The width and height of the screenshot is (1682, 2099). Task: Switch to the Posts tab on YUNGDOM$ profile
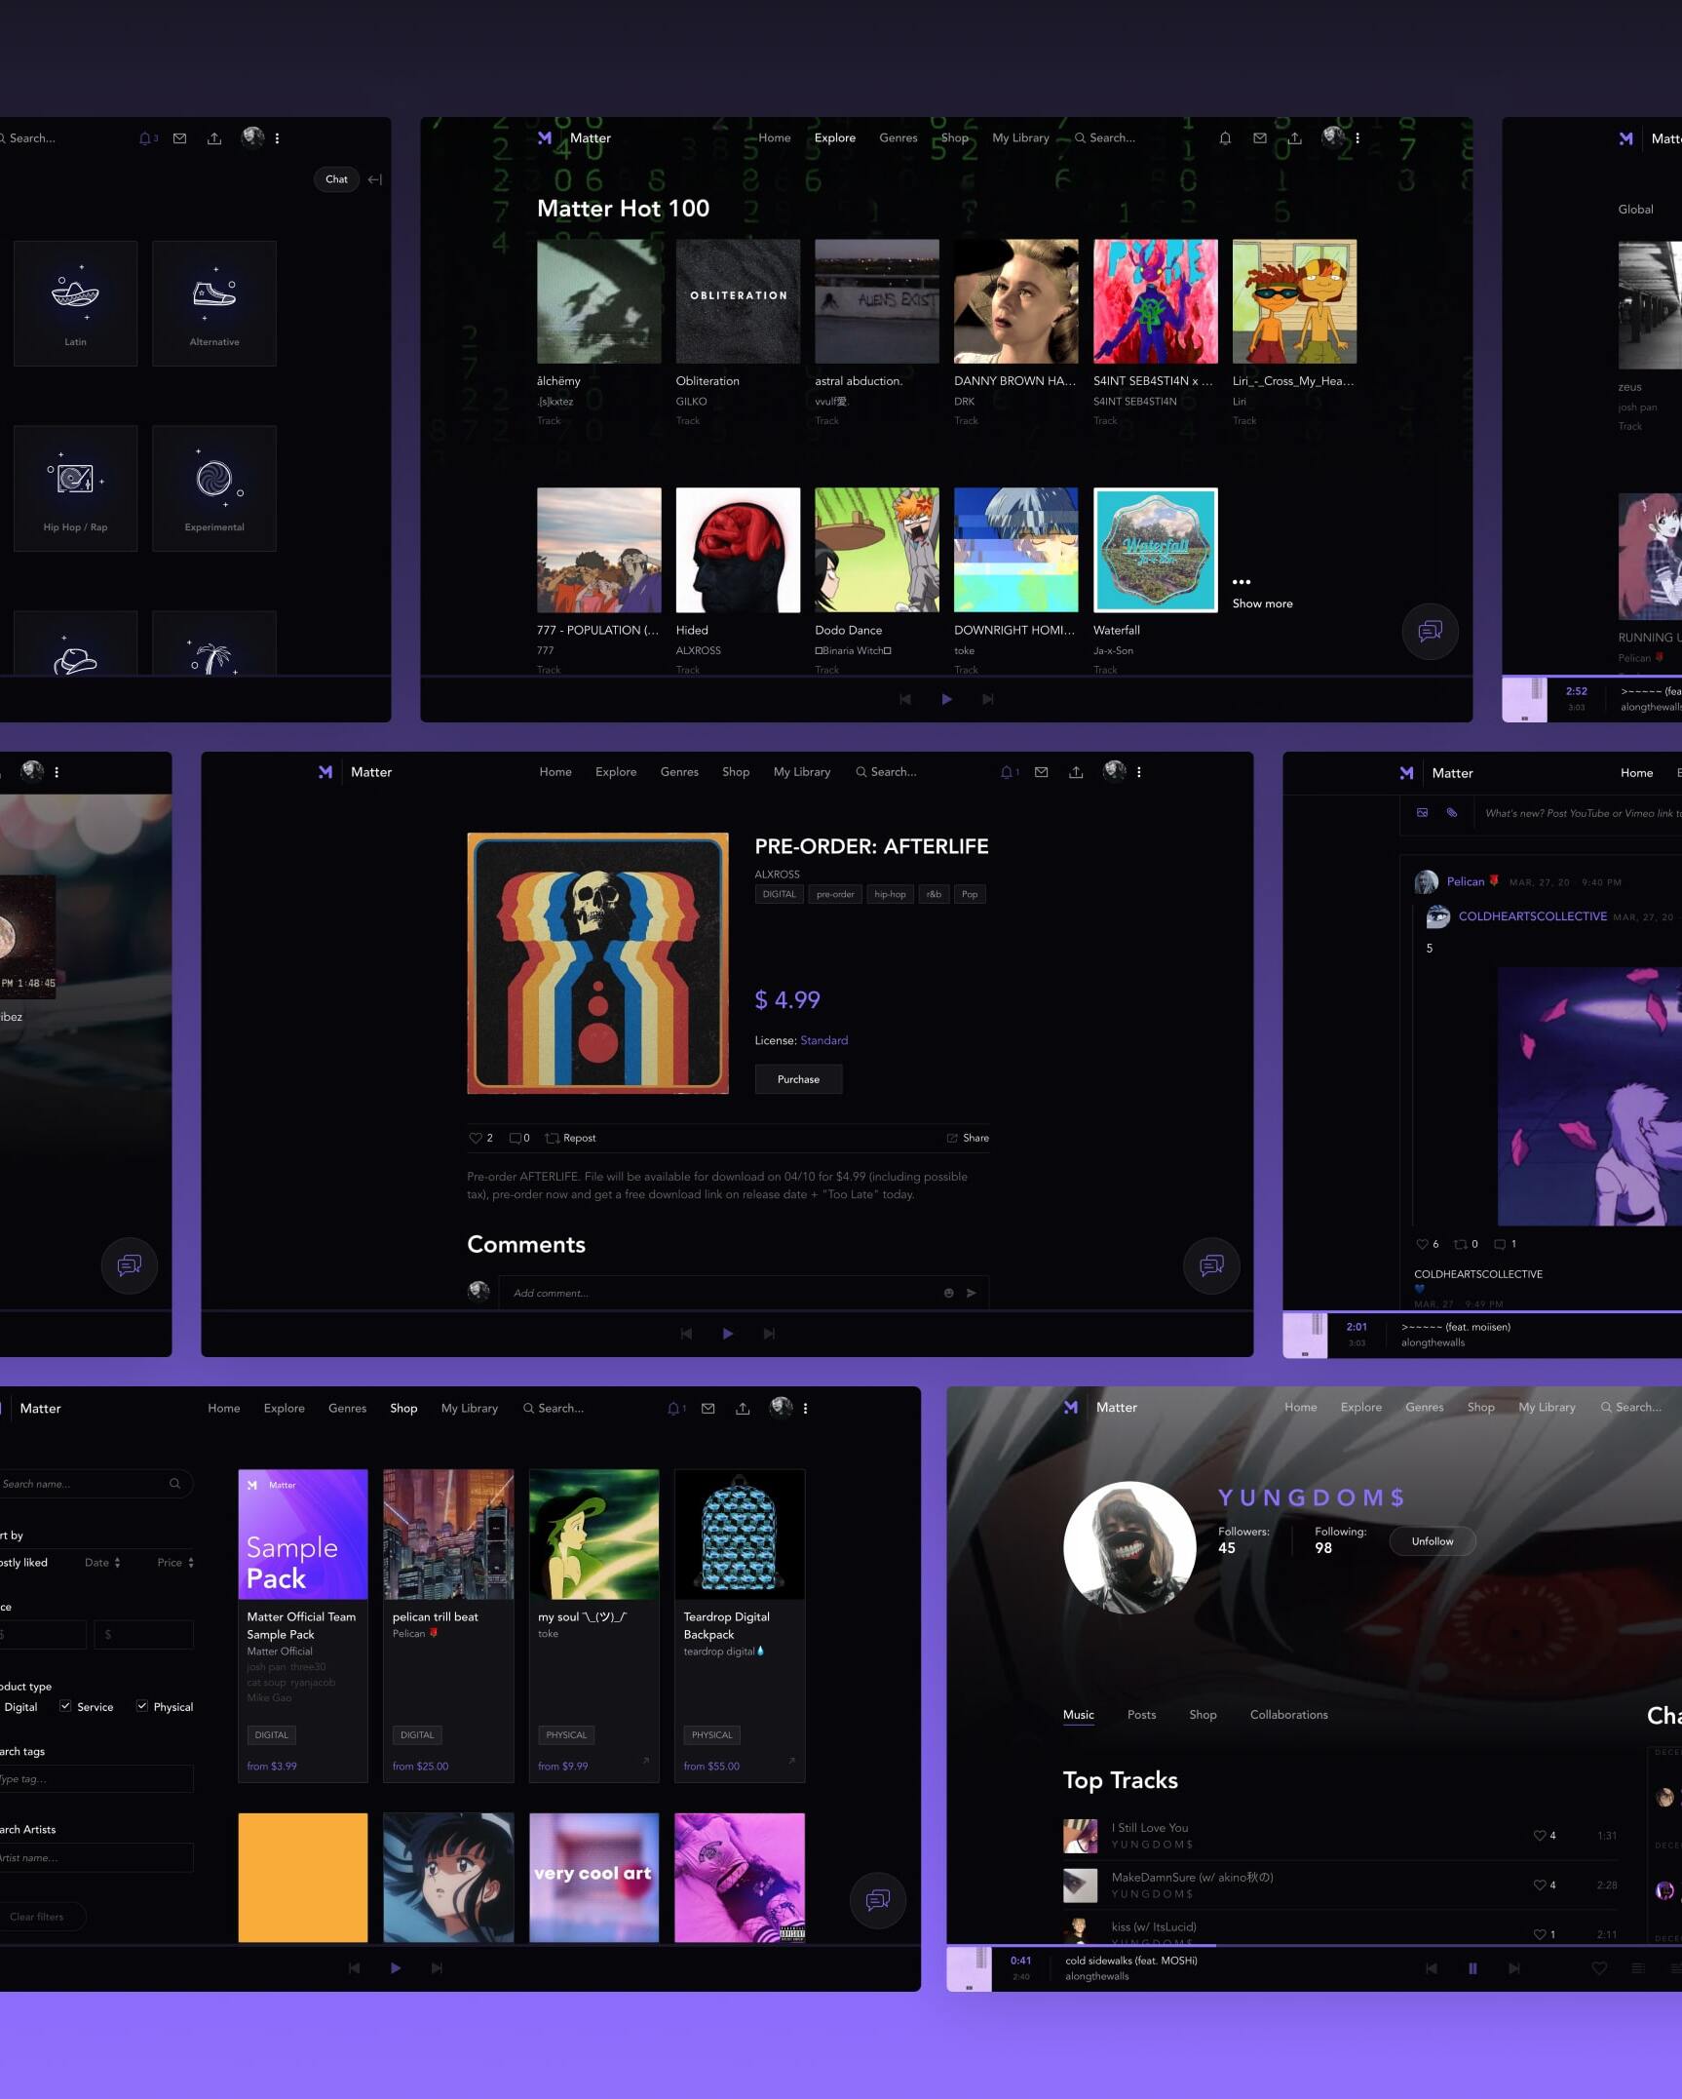point(1141,1714)
